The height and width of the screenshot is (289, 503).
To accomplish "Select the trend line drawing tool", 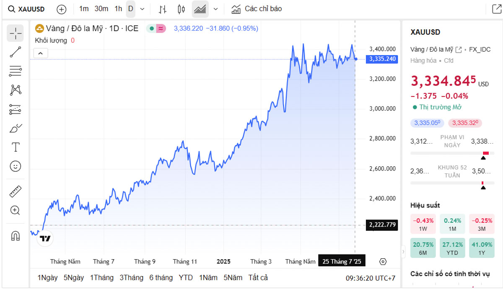I will pos(16,52).
